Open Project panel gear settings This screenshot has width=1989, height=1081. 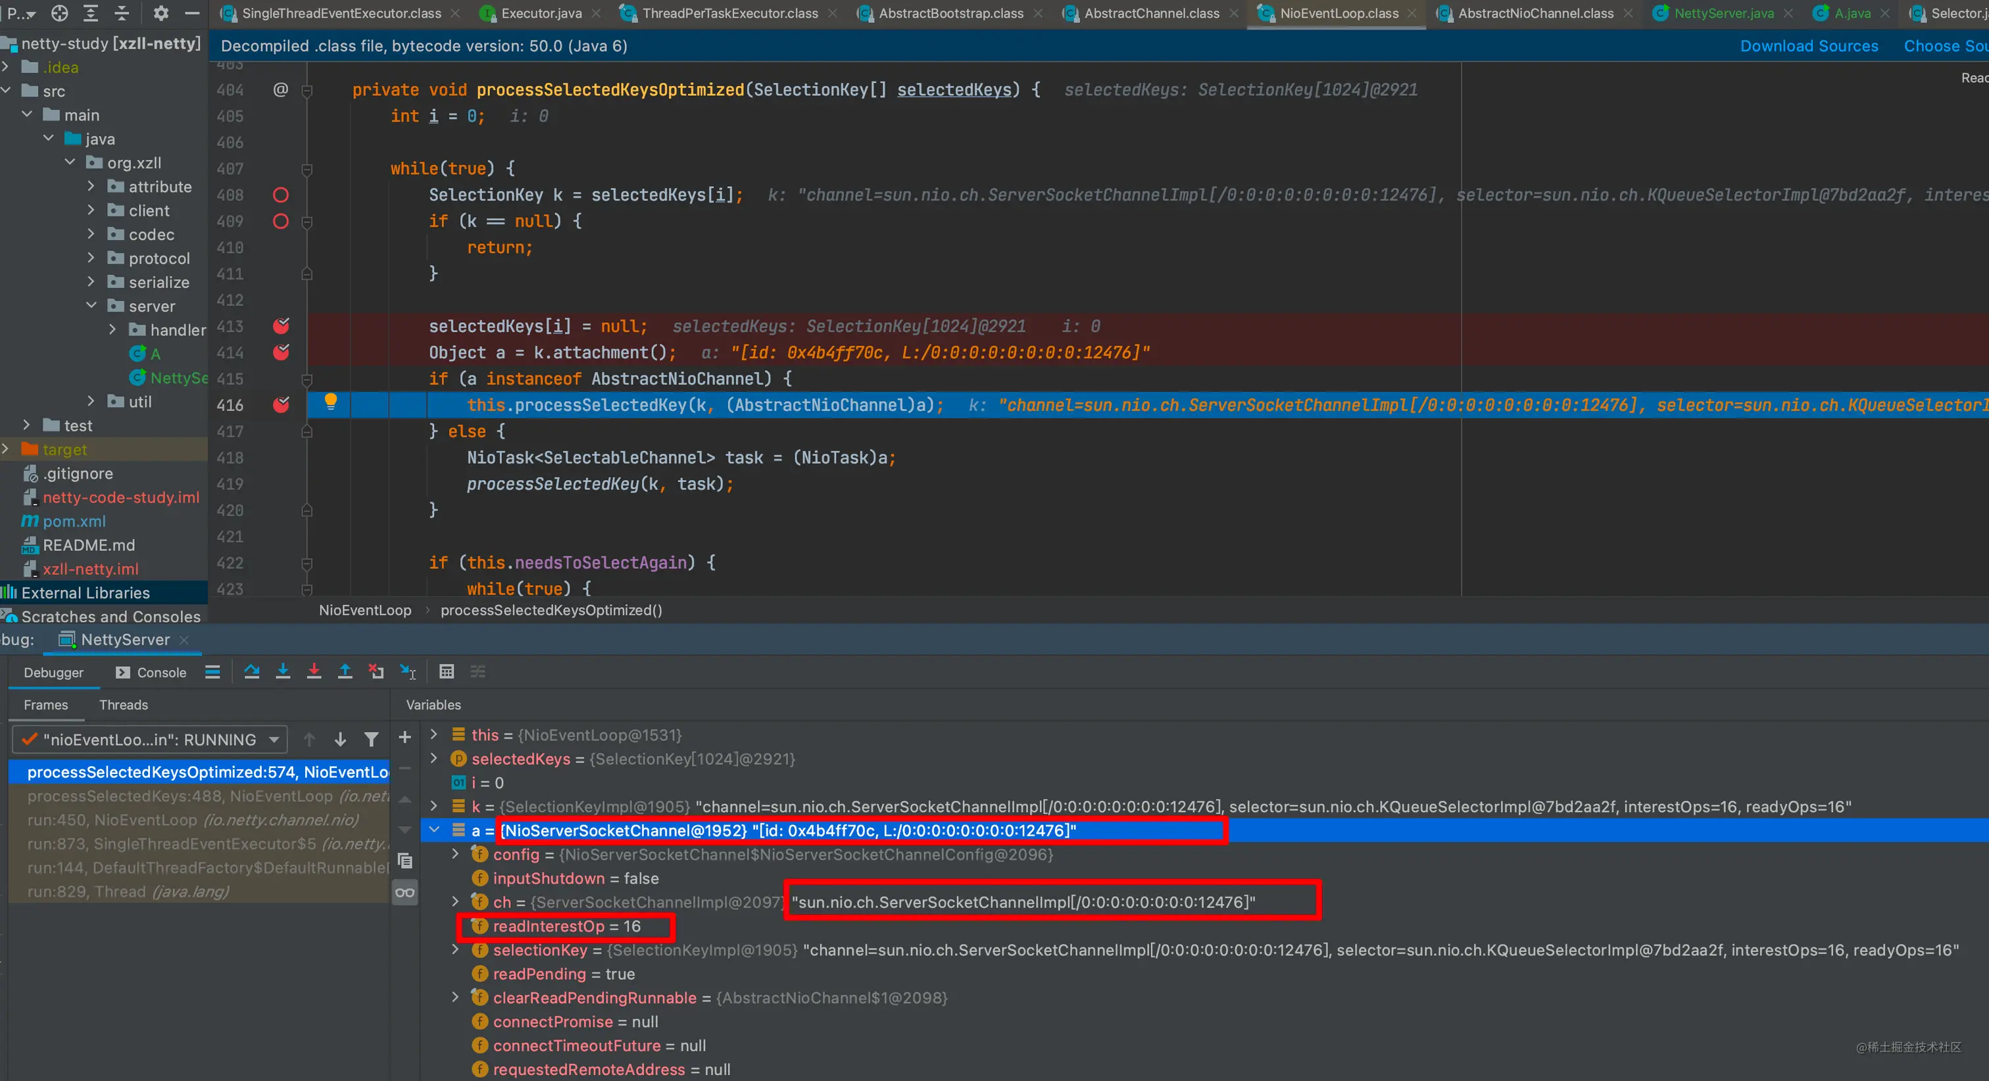[x=160, y=13]
